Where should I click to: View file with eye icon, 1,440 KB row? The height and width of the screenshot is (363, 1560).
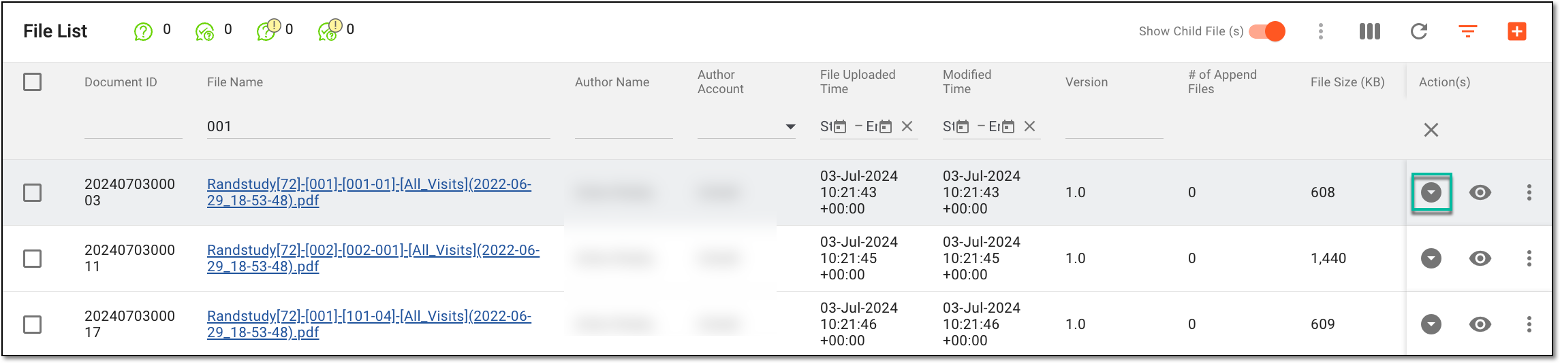point(1480,258)
